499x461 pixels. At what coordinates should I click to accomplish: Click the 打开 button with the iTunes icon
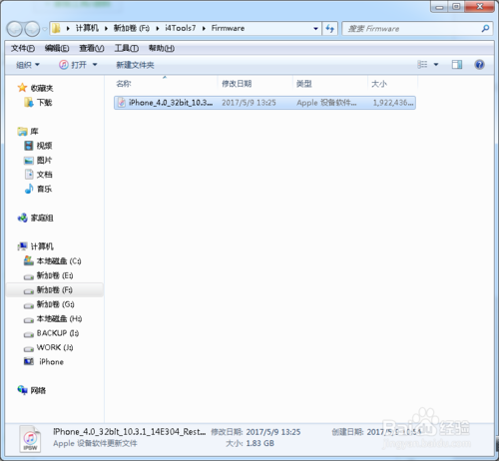[73, 65]
